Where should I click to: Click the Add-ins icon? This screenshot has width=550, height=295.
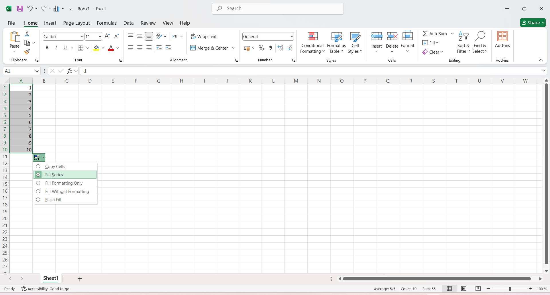[502, 37]
